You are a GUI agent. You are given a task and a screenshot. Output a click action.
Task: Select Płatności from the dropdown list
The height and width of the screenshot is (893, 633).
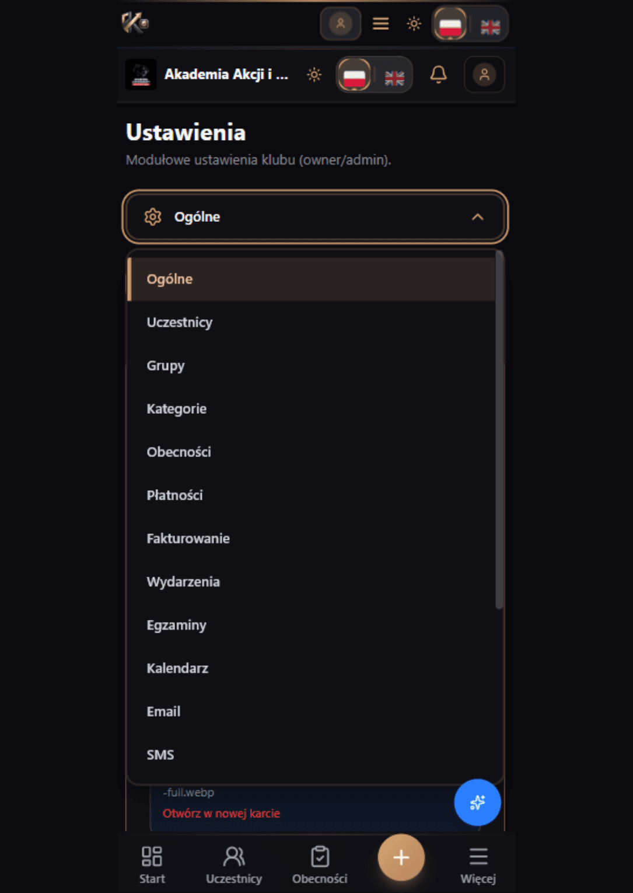[x=175, y=496]
